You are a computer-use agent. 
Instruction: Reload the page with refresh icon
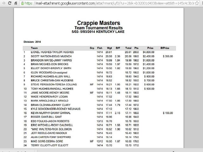[10, 3]
